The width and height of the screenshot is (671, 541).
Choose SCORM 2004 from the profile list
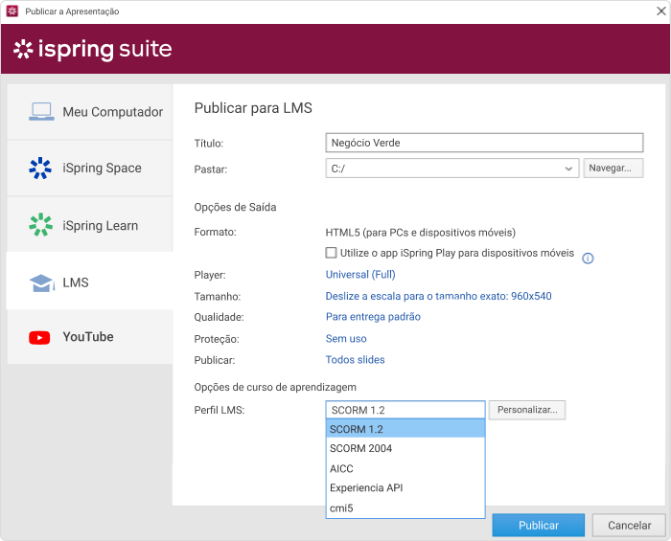405,448
